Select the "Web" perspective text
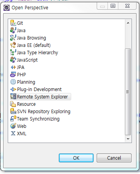The image size is (140, 174). pyautogui.click(x=22, y=126)
